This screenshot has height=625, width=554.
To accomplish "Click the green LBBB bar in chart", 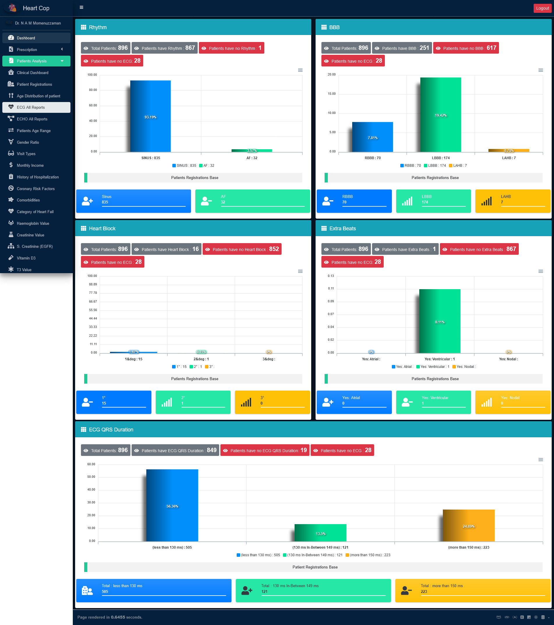I will coord(440,115).
